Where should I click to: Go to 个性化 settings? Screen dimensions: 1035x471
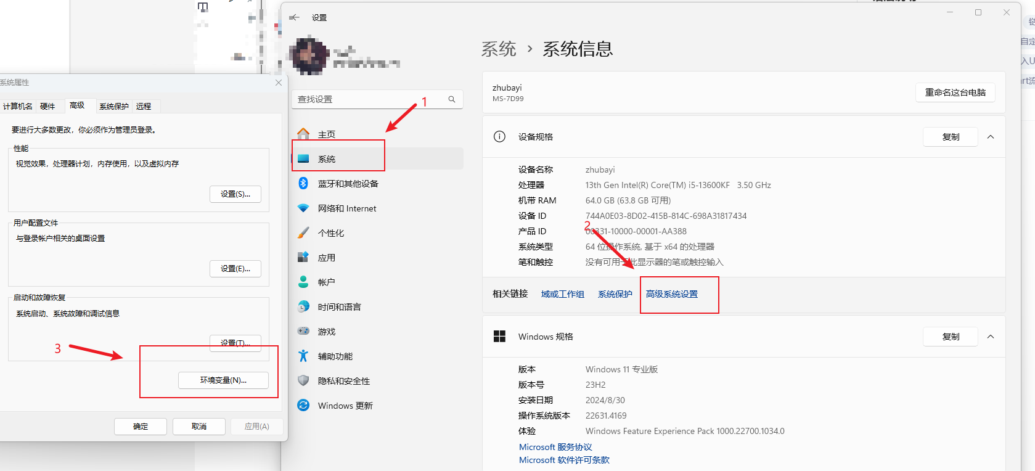pos(377,233)
